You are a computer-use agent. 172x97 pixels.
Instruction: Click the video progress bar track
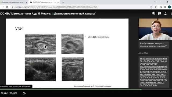point(86,89)
